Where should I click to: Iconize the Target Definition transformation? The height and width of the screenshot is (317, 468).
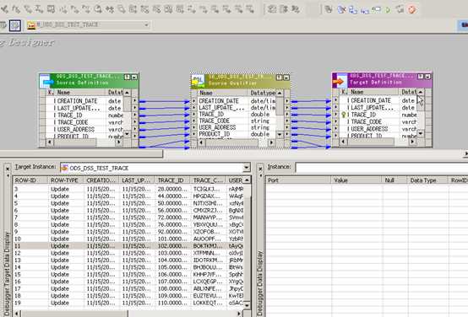(x=427, y=77)
